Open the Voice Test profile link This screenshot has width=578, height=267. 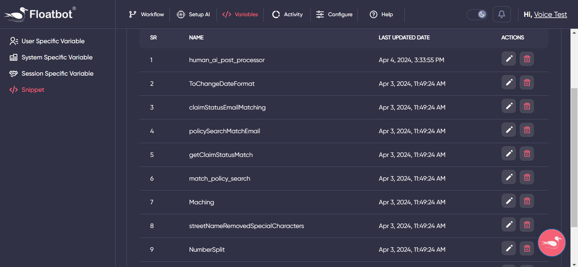click(550, 14)
